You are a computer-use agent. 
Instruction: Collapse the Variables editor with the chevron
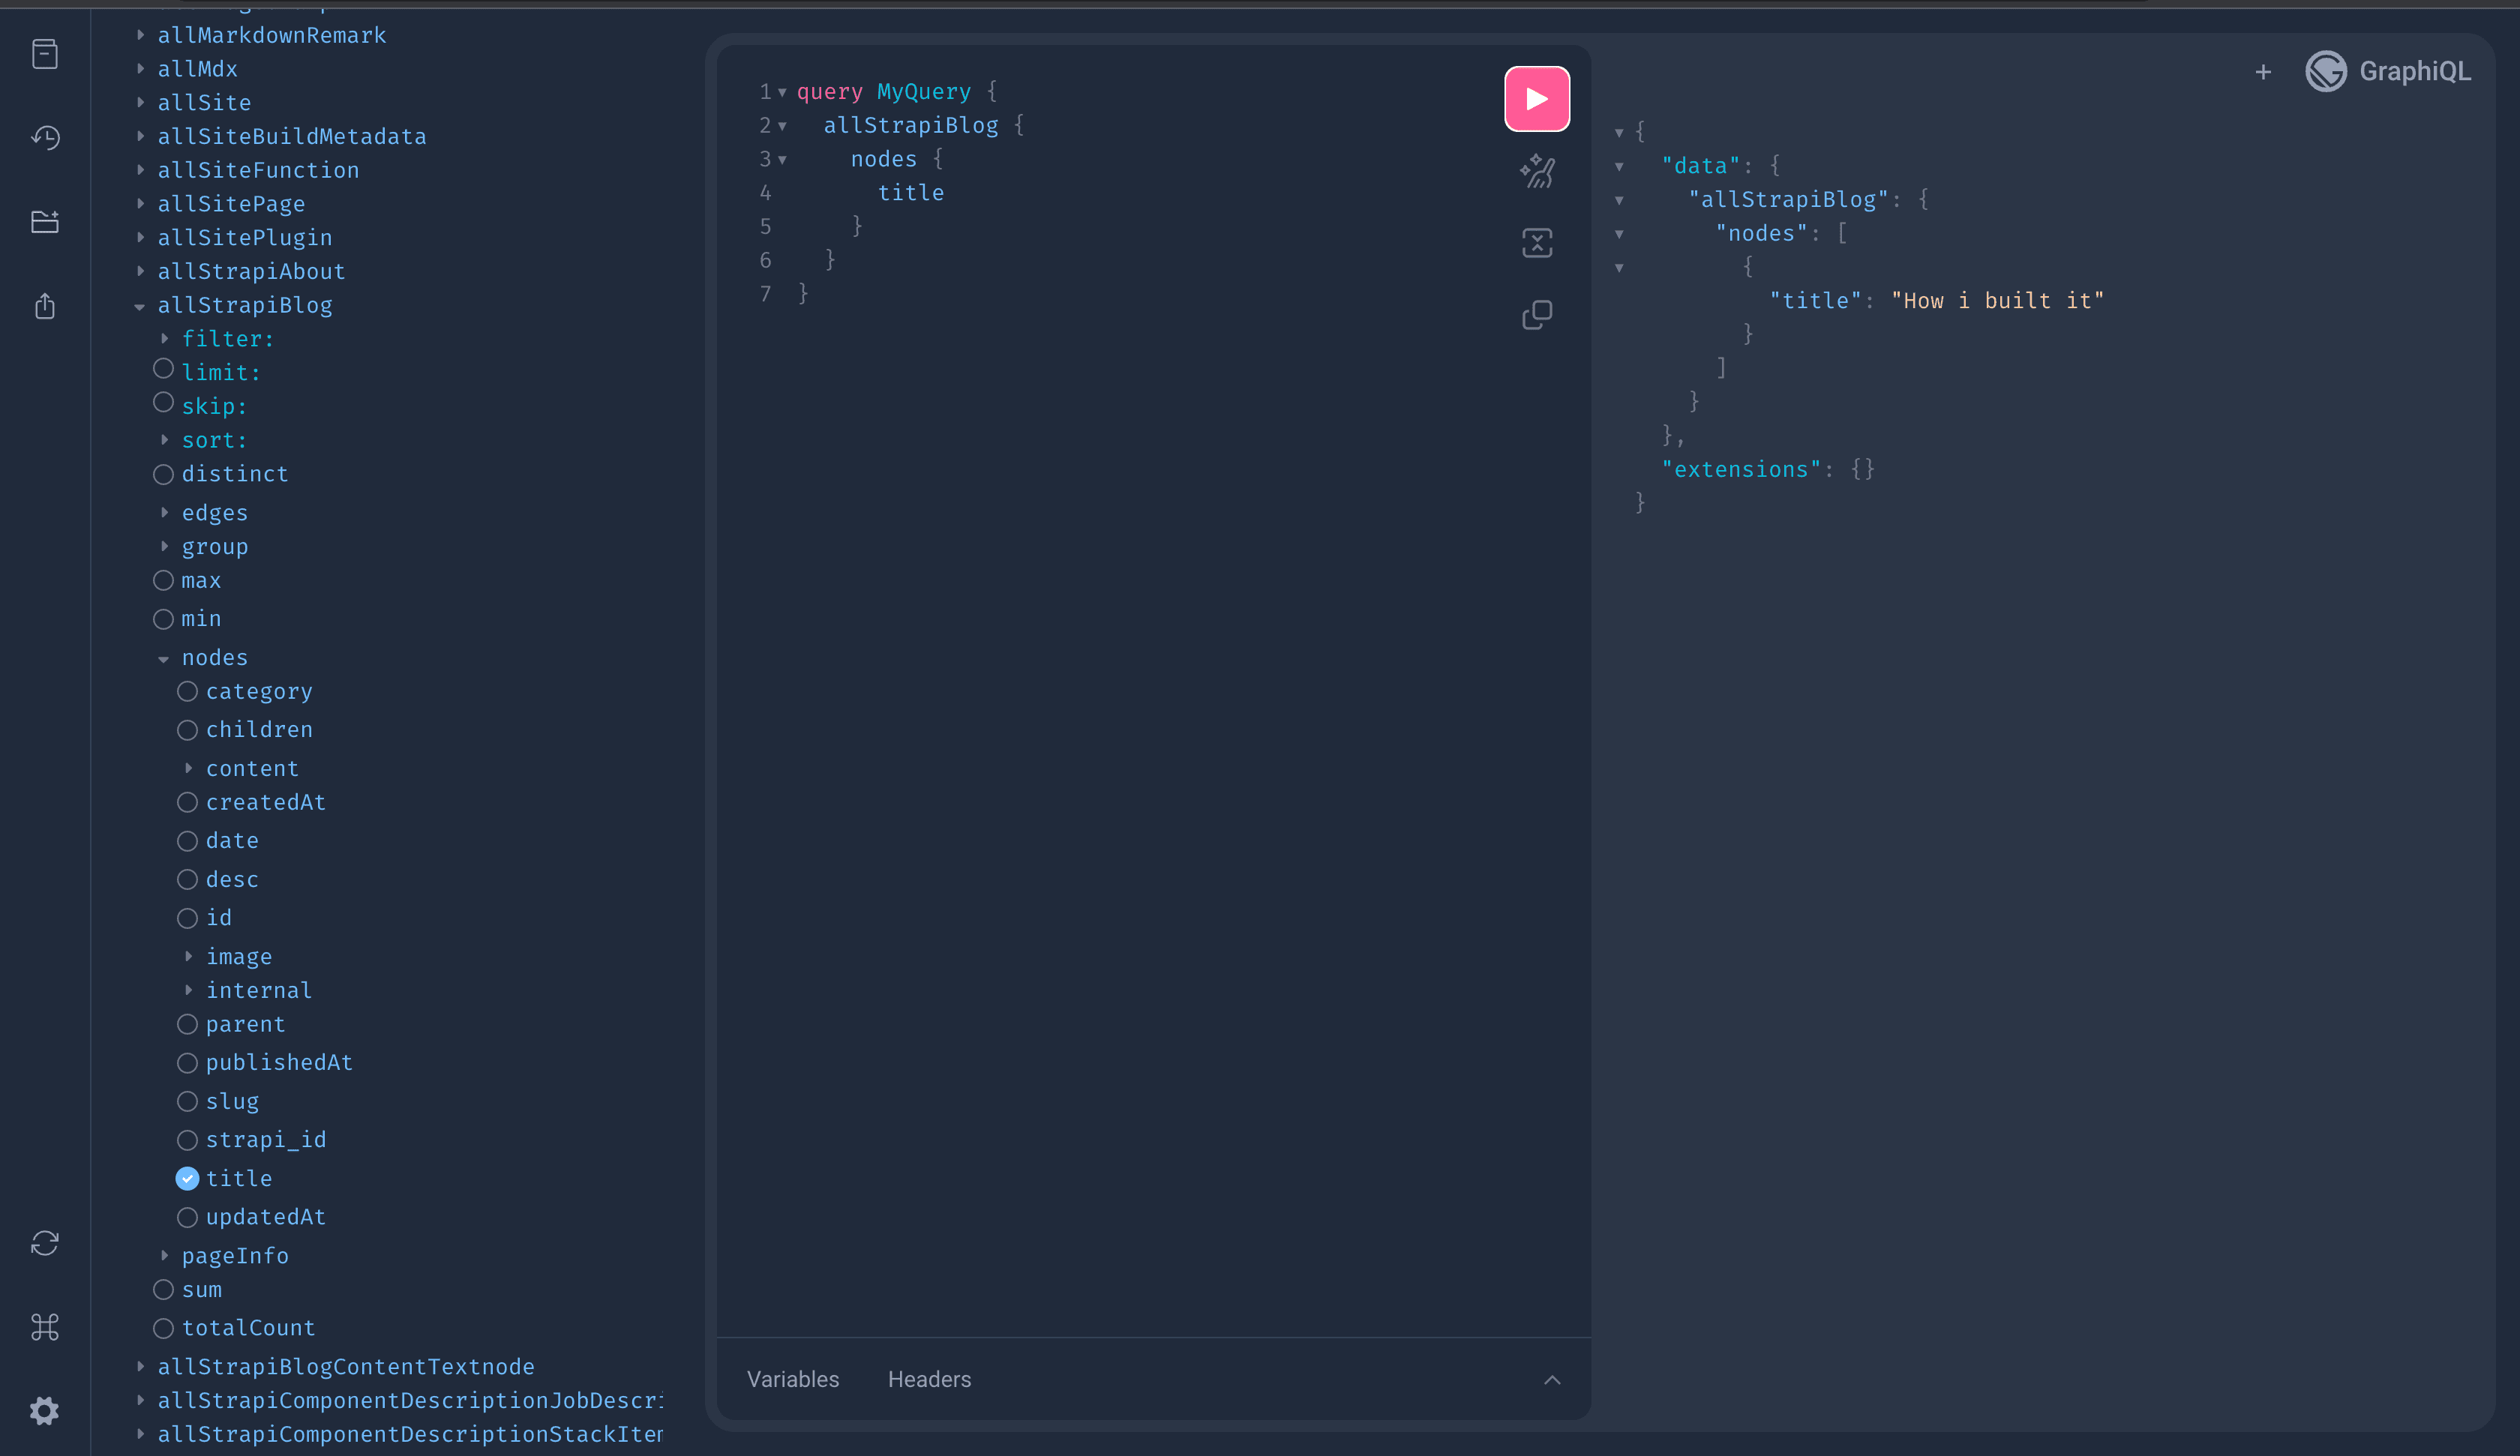[x=1552, y=1379]
